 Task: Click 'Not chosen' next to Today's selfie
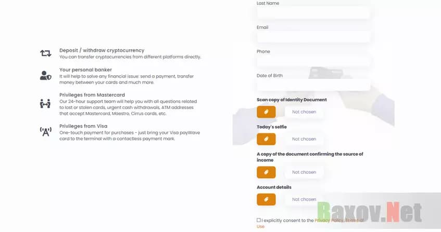[304, 139]
